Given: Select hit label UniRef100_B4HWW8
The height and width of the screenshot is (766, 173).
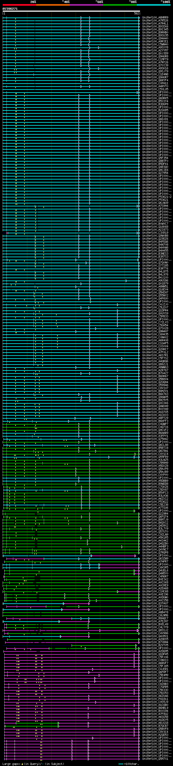Looking at the screenshot, I should pyautogui.click(x=155, y=247).
